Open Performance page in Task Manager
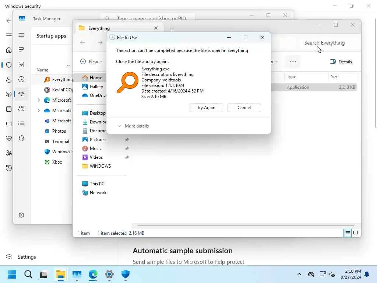Viewport: 377px width, 283px height. [x=21, y=64]
